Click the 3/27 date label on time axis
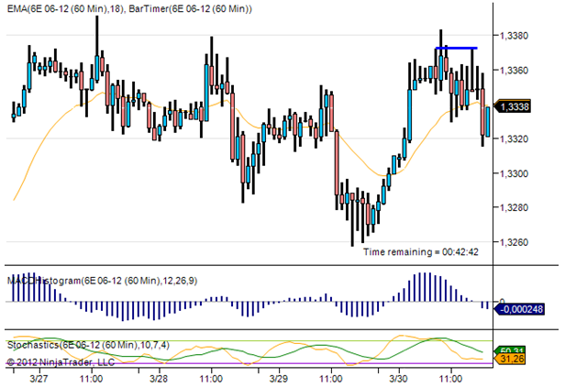The image size is (565, 388). coord(39,379)
